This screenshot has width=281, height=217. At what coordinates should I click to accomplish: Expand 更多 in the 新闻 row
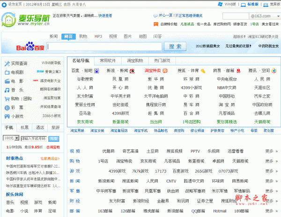271,181
